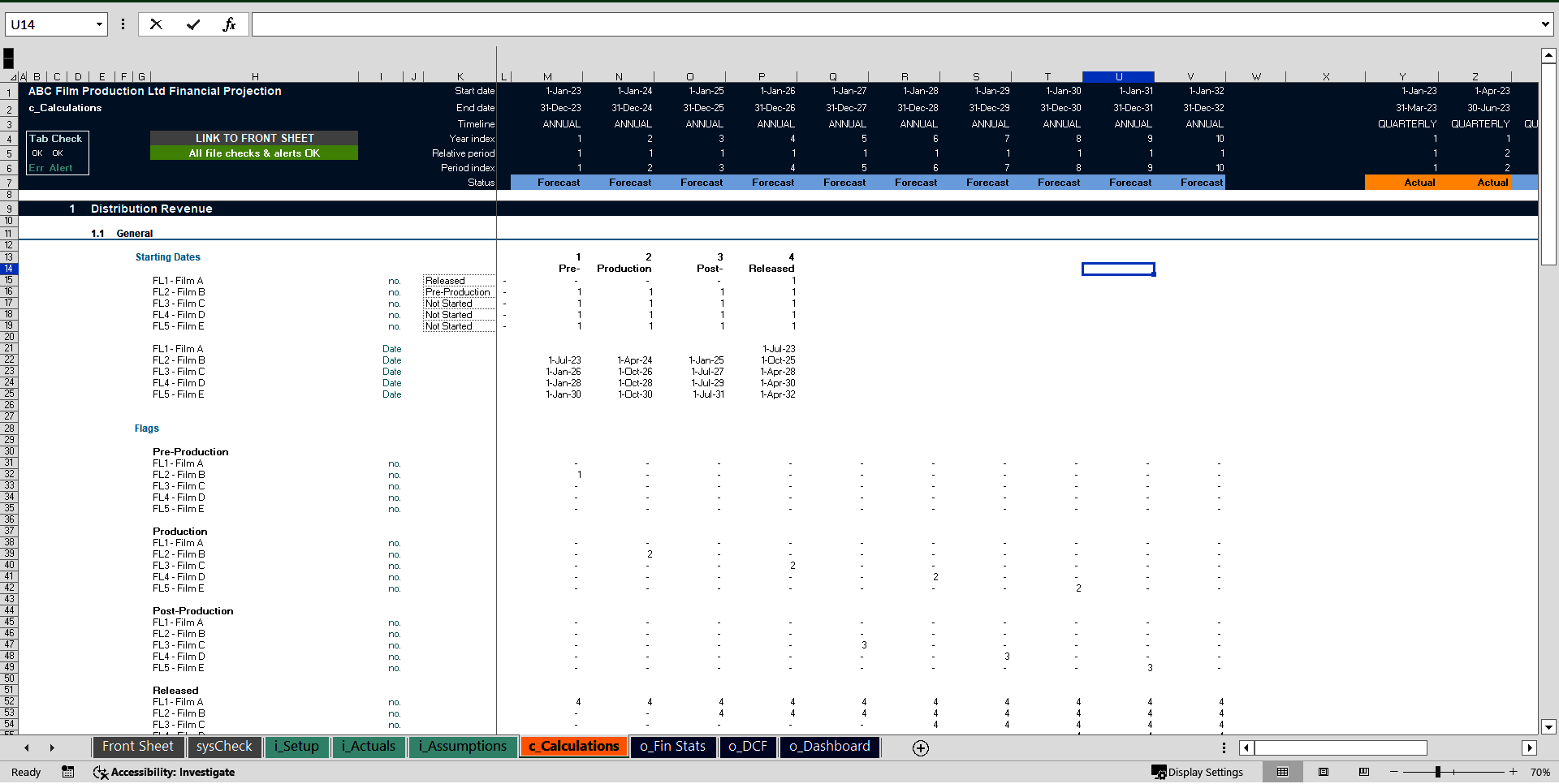Expand the formula bar

[x=1544, y=24]
